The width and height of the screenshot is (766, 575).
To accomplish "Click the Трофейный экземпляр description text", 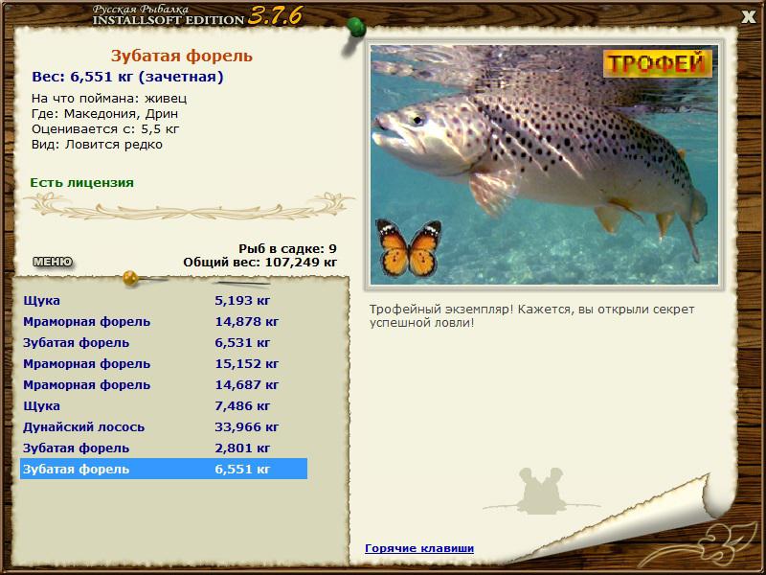I will (531, 316).
